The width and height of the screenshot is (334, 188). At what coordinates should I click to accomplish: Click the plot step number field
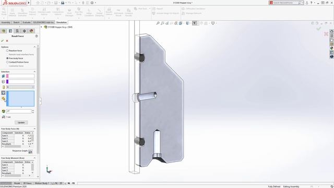click(19, 111)
